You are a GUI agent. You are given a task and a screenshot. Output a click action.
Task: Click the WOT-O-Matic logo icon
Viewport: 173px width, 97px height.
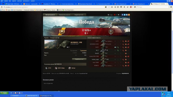click(x=56, y=68)
